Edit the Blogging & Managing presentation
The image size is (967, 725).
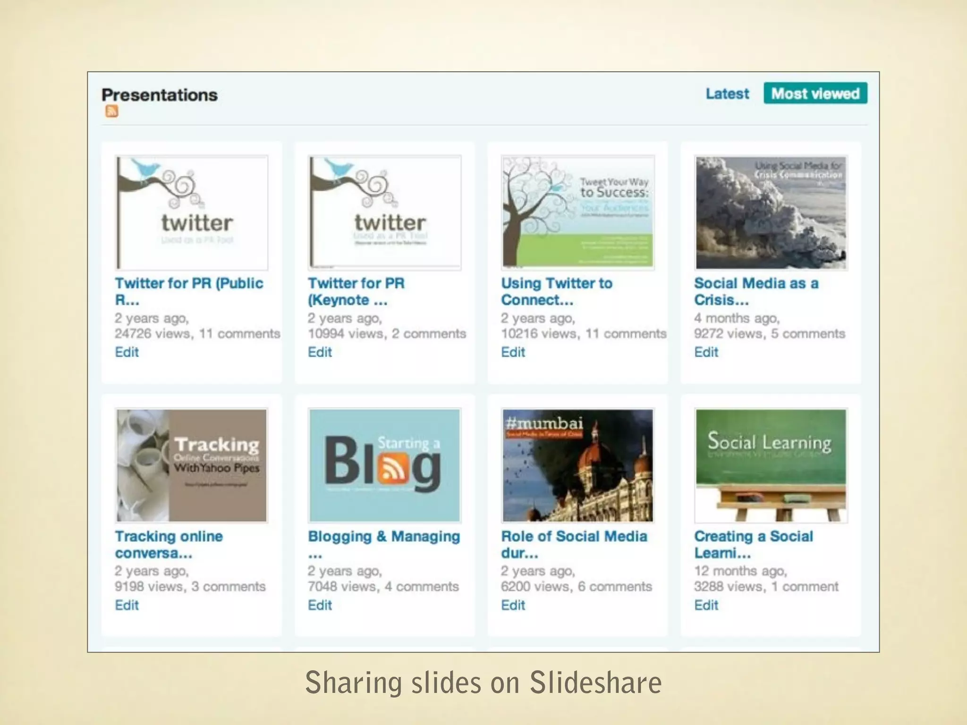tap(320, 605)
